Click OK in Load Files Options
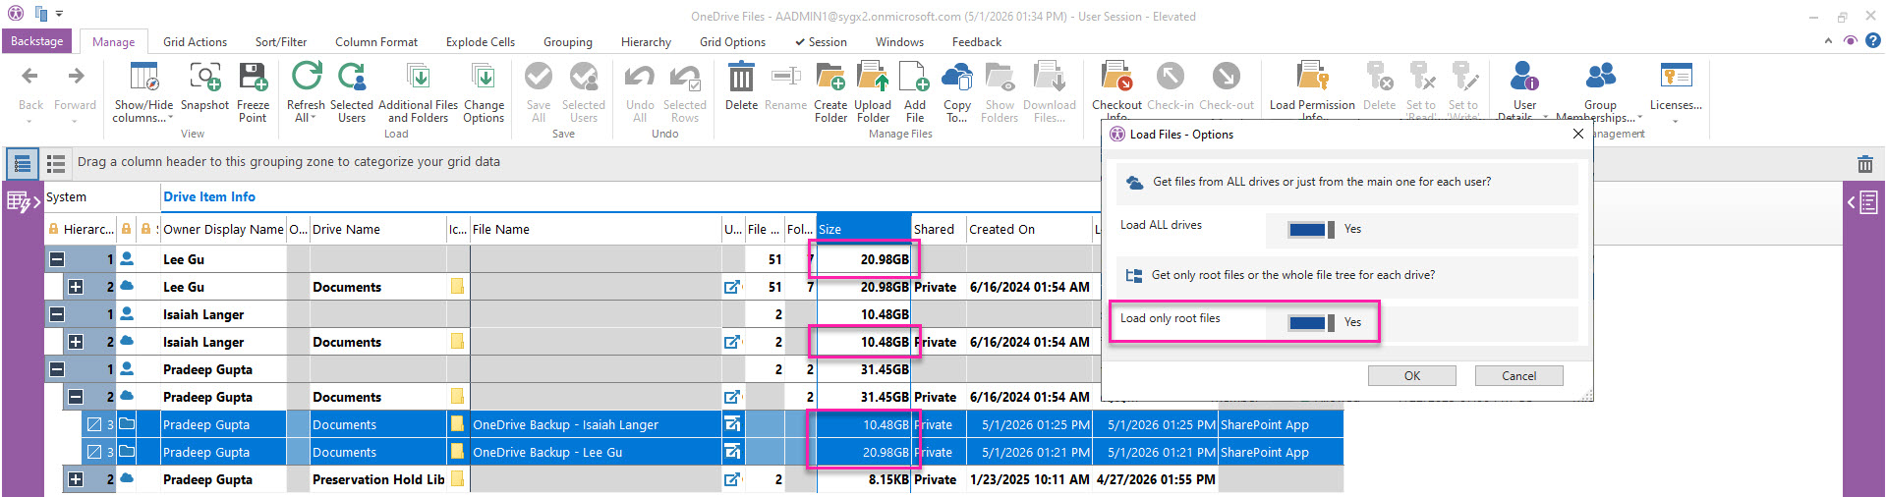1886x497 pixels. coord(1411,376)
